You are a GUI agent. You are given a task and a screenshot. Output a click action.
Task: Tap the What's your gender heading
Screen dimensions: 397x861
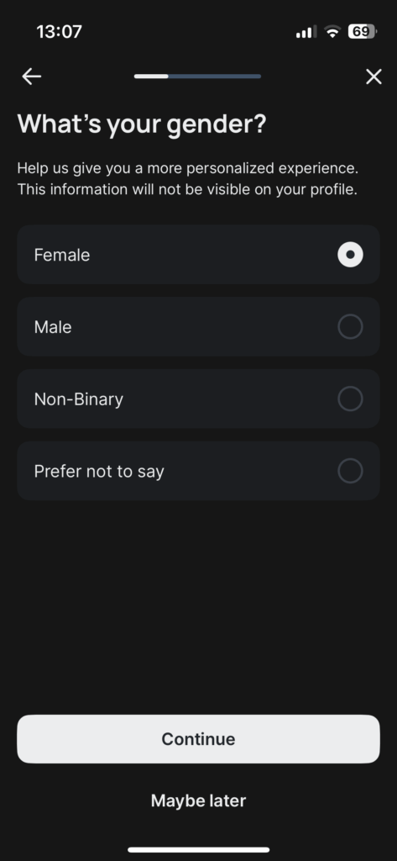[142, 124]
